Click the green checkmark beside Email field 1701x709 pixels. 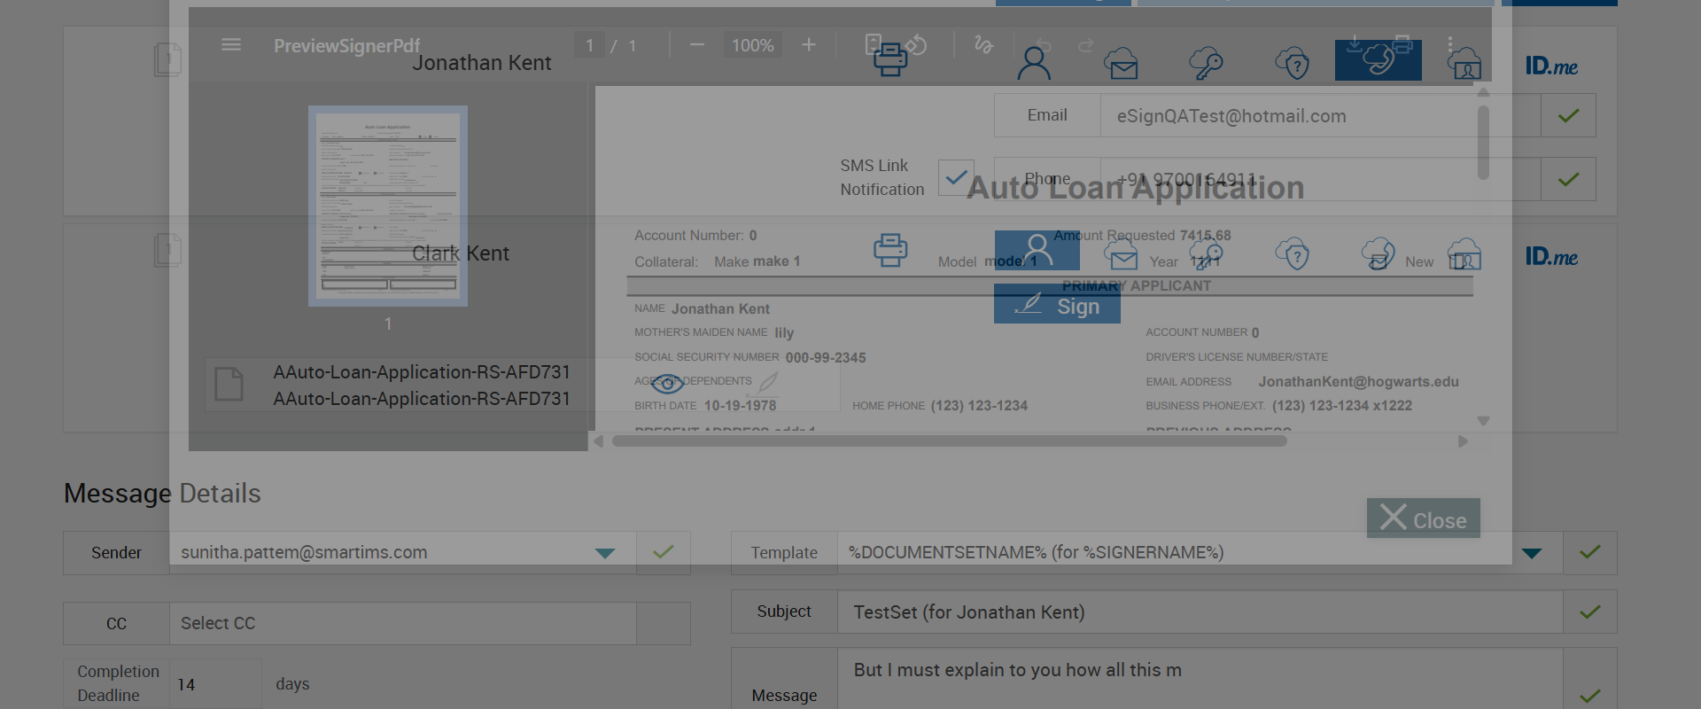click(1568, 115)
